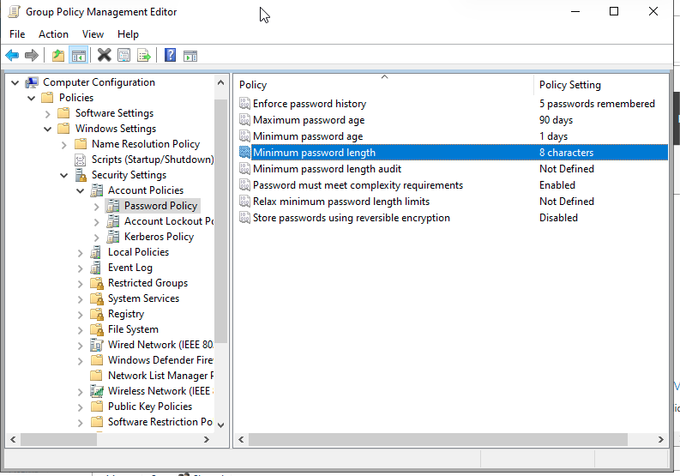This screenshot has height=476, width=680.
Task: Select the Software Restriction Policies tree item
Action: pyautogui.click(x=160, y=422)
